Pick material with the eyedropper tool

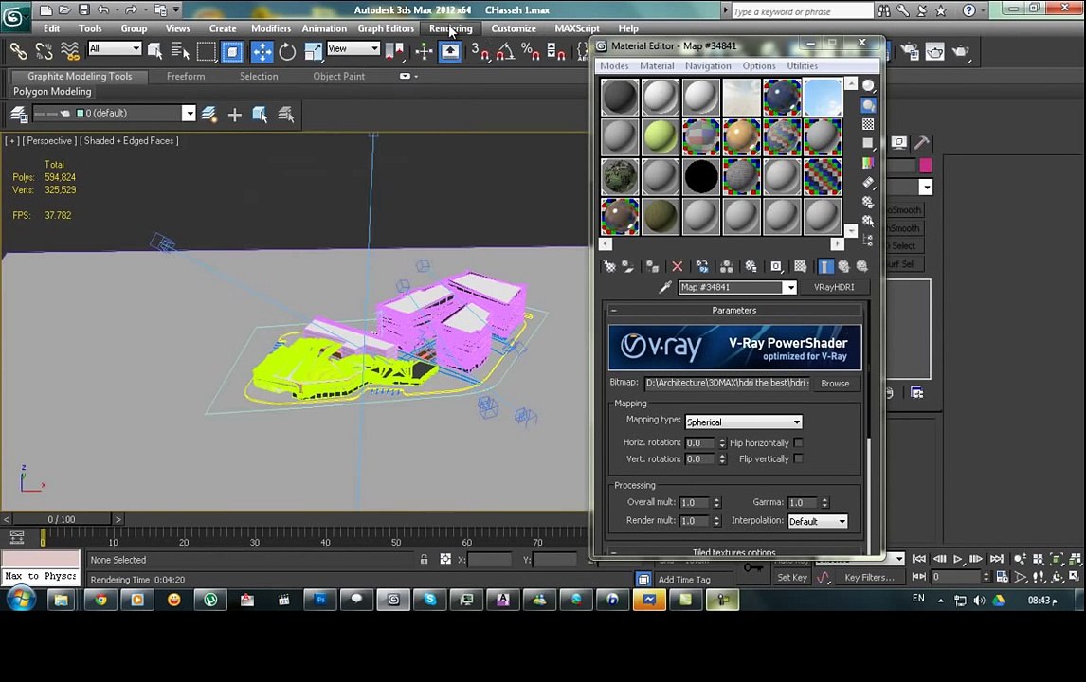[665, 287]
